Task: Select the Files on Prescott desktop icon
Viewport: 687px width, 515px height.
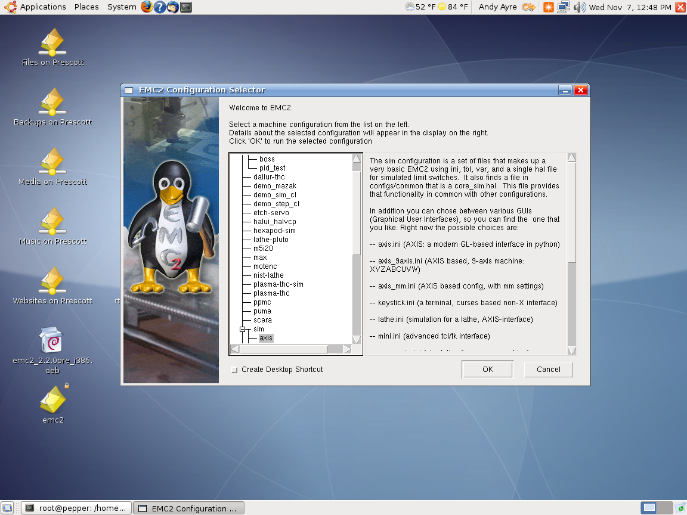Action: (52, 48)
